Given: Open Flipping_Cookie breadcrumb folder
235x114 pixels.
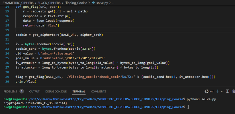Looking at the screenshot, I should click(x=76, y=3).
